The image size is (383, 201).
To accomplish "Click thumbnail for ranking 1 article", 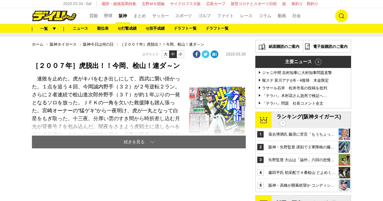I will [344, 134].
